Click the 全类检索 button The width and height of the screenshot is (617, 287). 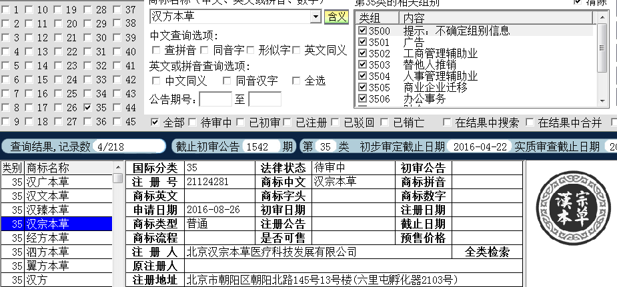487,252
